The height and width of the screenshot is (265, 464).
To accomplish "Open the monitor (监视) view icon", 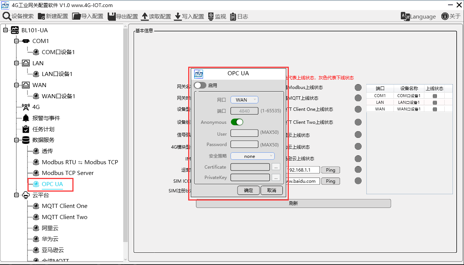I will 211,16.
